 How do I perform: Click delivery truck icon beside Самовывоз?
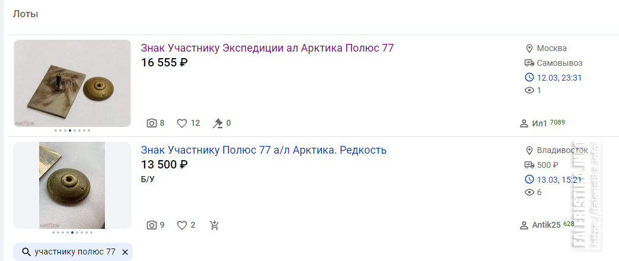pos(529,63)
